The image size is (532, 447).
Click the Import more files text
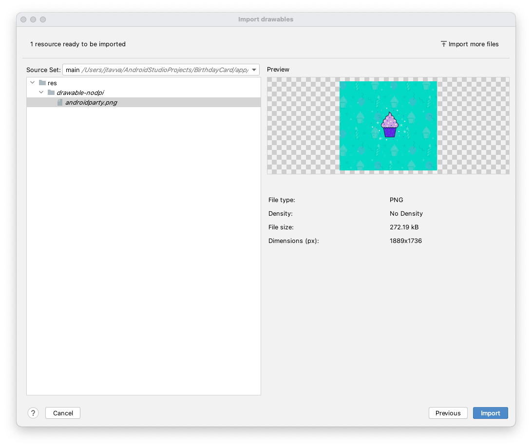(474, 44)
